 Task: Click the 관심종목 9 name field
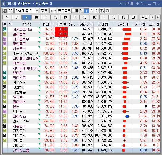(x=25, y=11)
